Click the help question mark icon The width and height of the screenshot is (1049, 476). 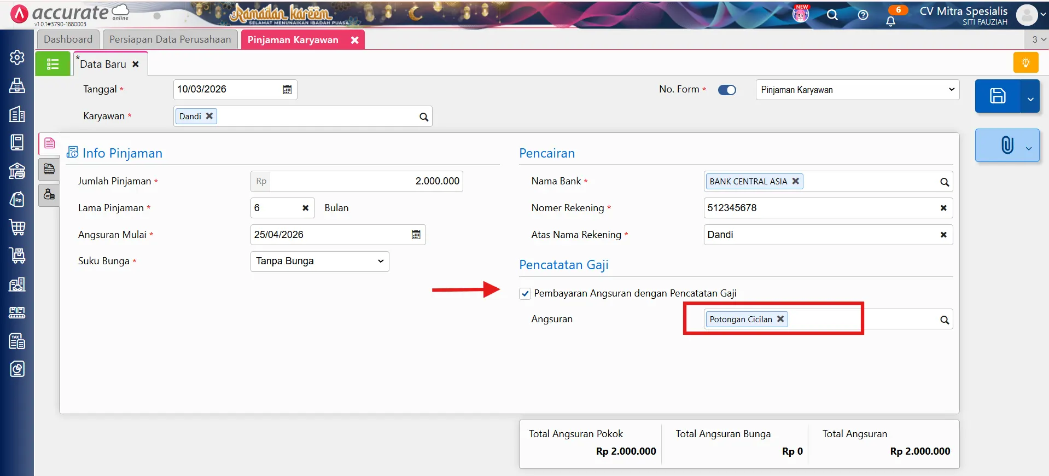pos(862,15)
